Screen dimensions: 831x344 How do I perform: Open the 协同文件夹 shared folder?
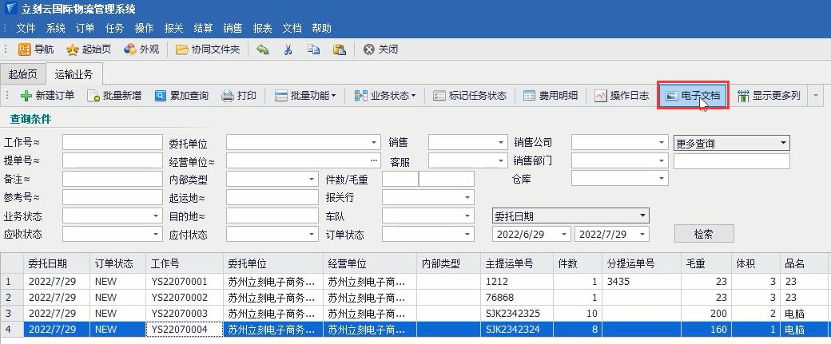click(208, 49)
